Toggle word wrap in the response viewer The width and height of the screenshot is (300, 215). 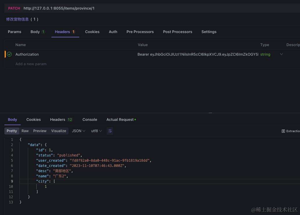pyautogui.click(x=110, y=131)
